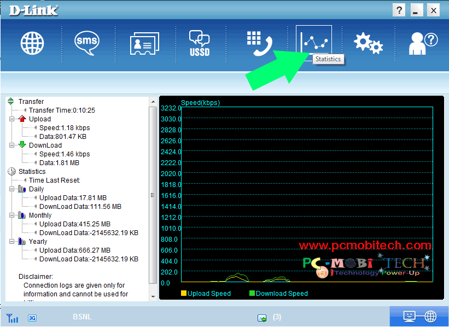Select Yearly 'DownLoad Data:-2145632.19 KB' row
The image size is (449, 327).
coord(89,259)
